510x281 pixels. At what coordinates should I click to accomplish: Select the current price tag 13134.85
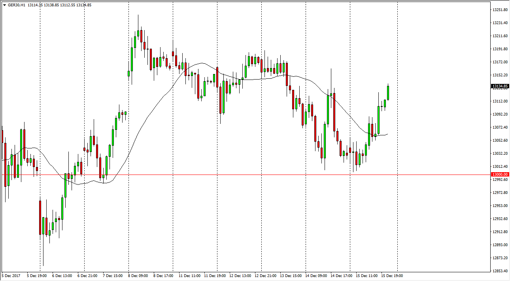500,86
